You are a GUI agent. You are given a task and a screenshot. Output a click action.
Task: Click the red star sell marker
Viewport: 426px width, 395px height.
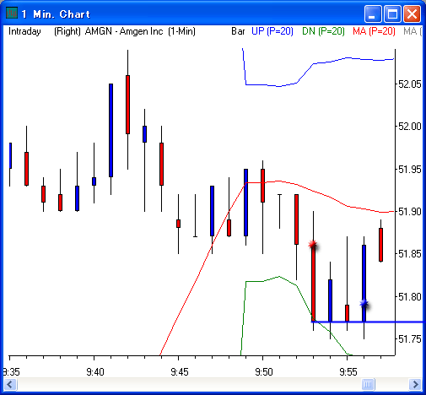tap(313, 245)
